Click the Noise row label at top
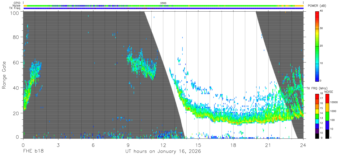 (x=17, y=6)
